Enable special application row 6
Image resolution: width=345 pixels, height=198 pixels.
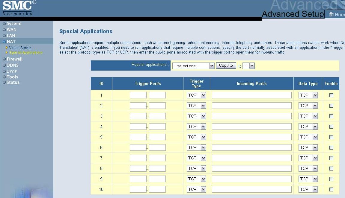[331, 147]
